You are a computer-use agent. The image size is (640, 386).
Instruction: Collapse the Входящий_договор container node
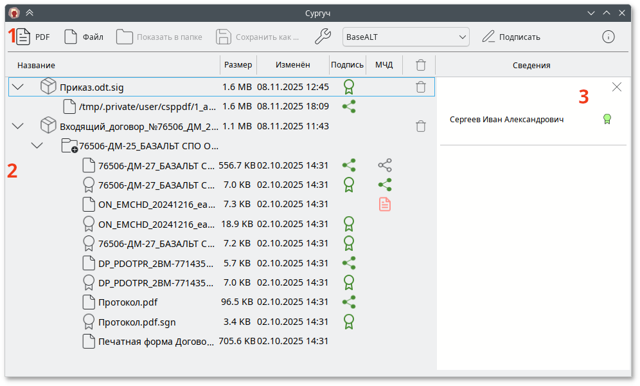18,126
